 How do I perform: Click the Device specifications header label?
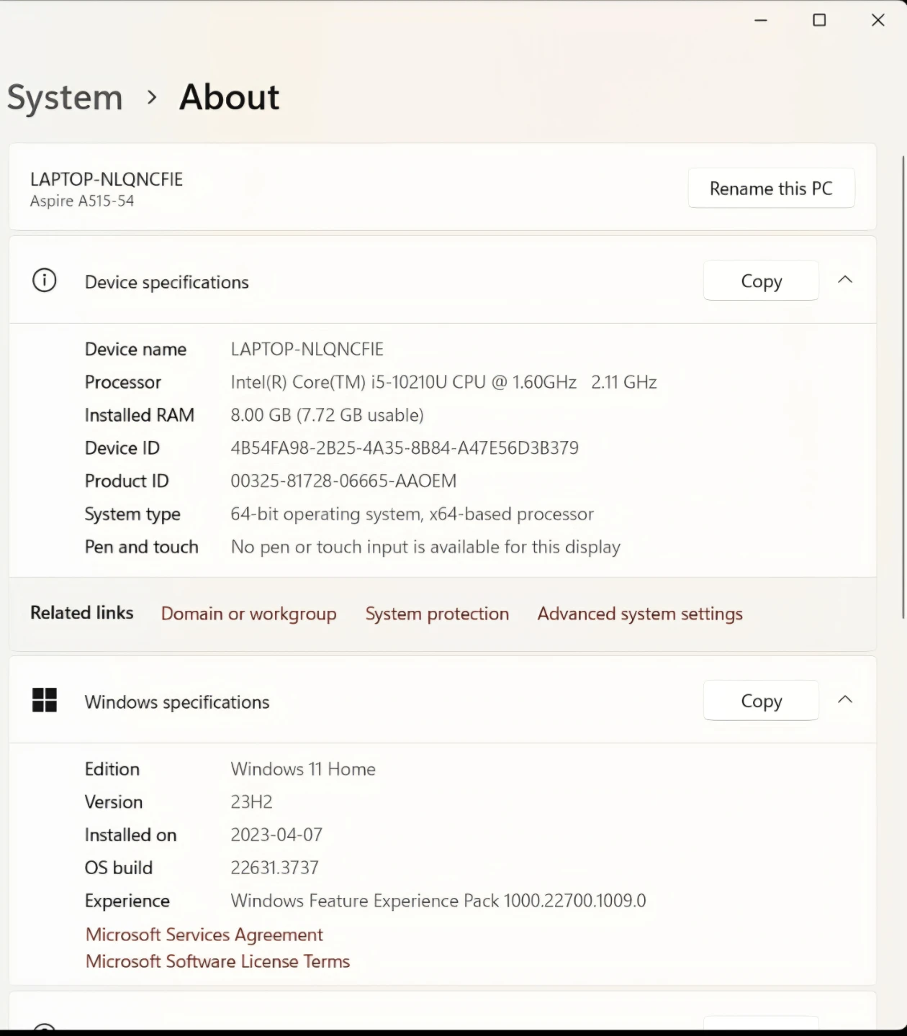166,282
